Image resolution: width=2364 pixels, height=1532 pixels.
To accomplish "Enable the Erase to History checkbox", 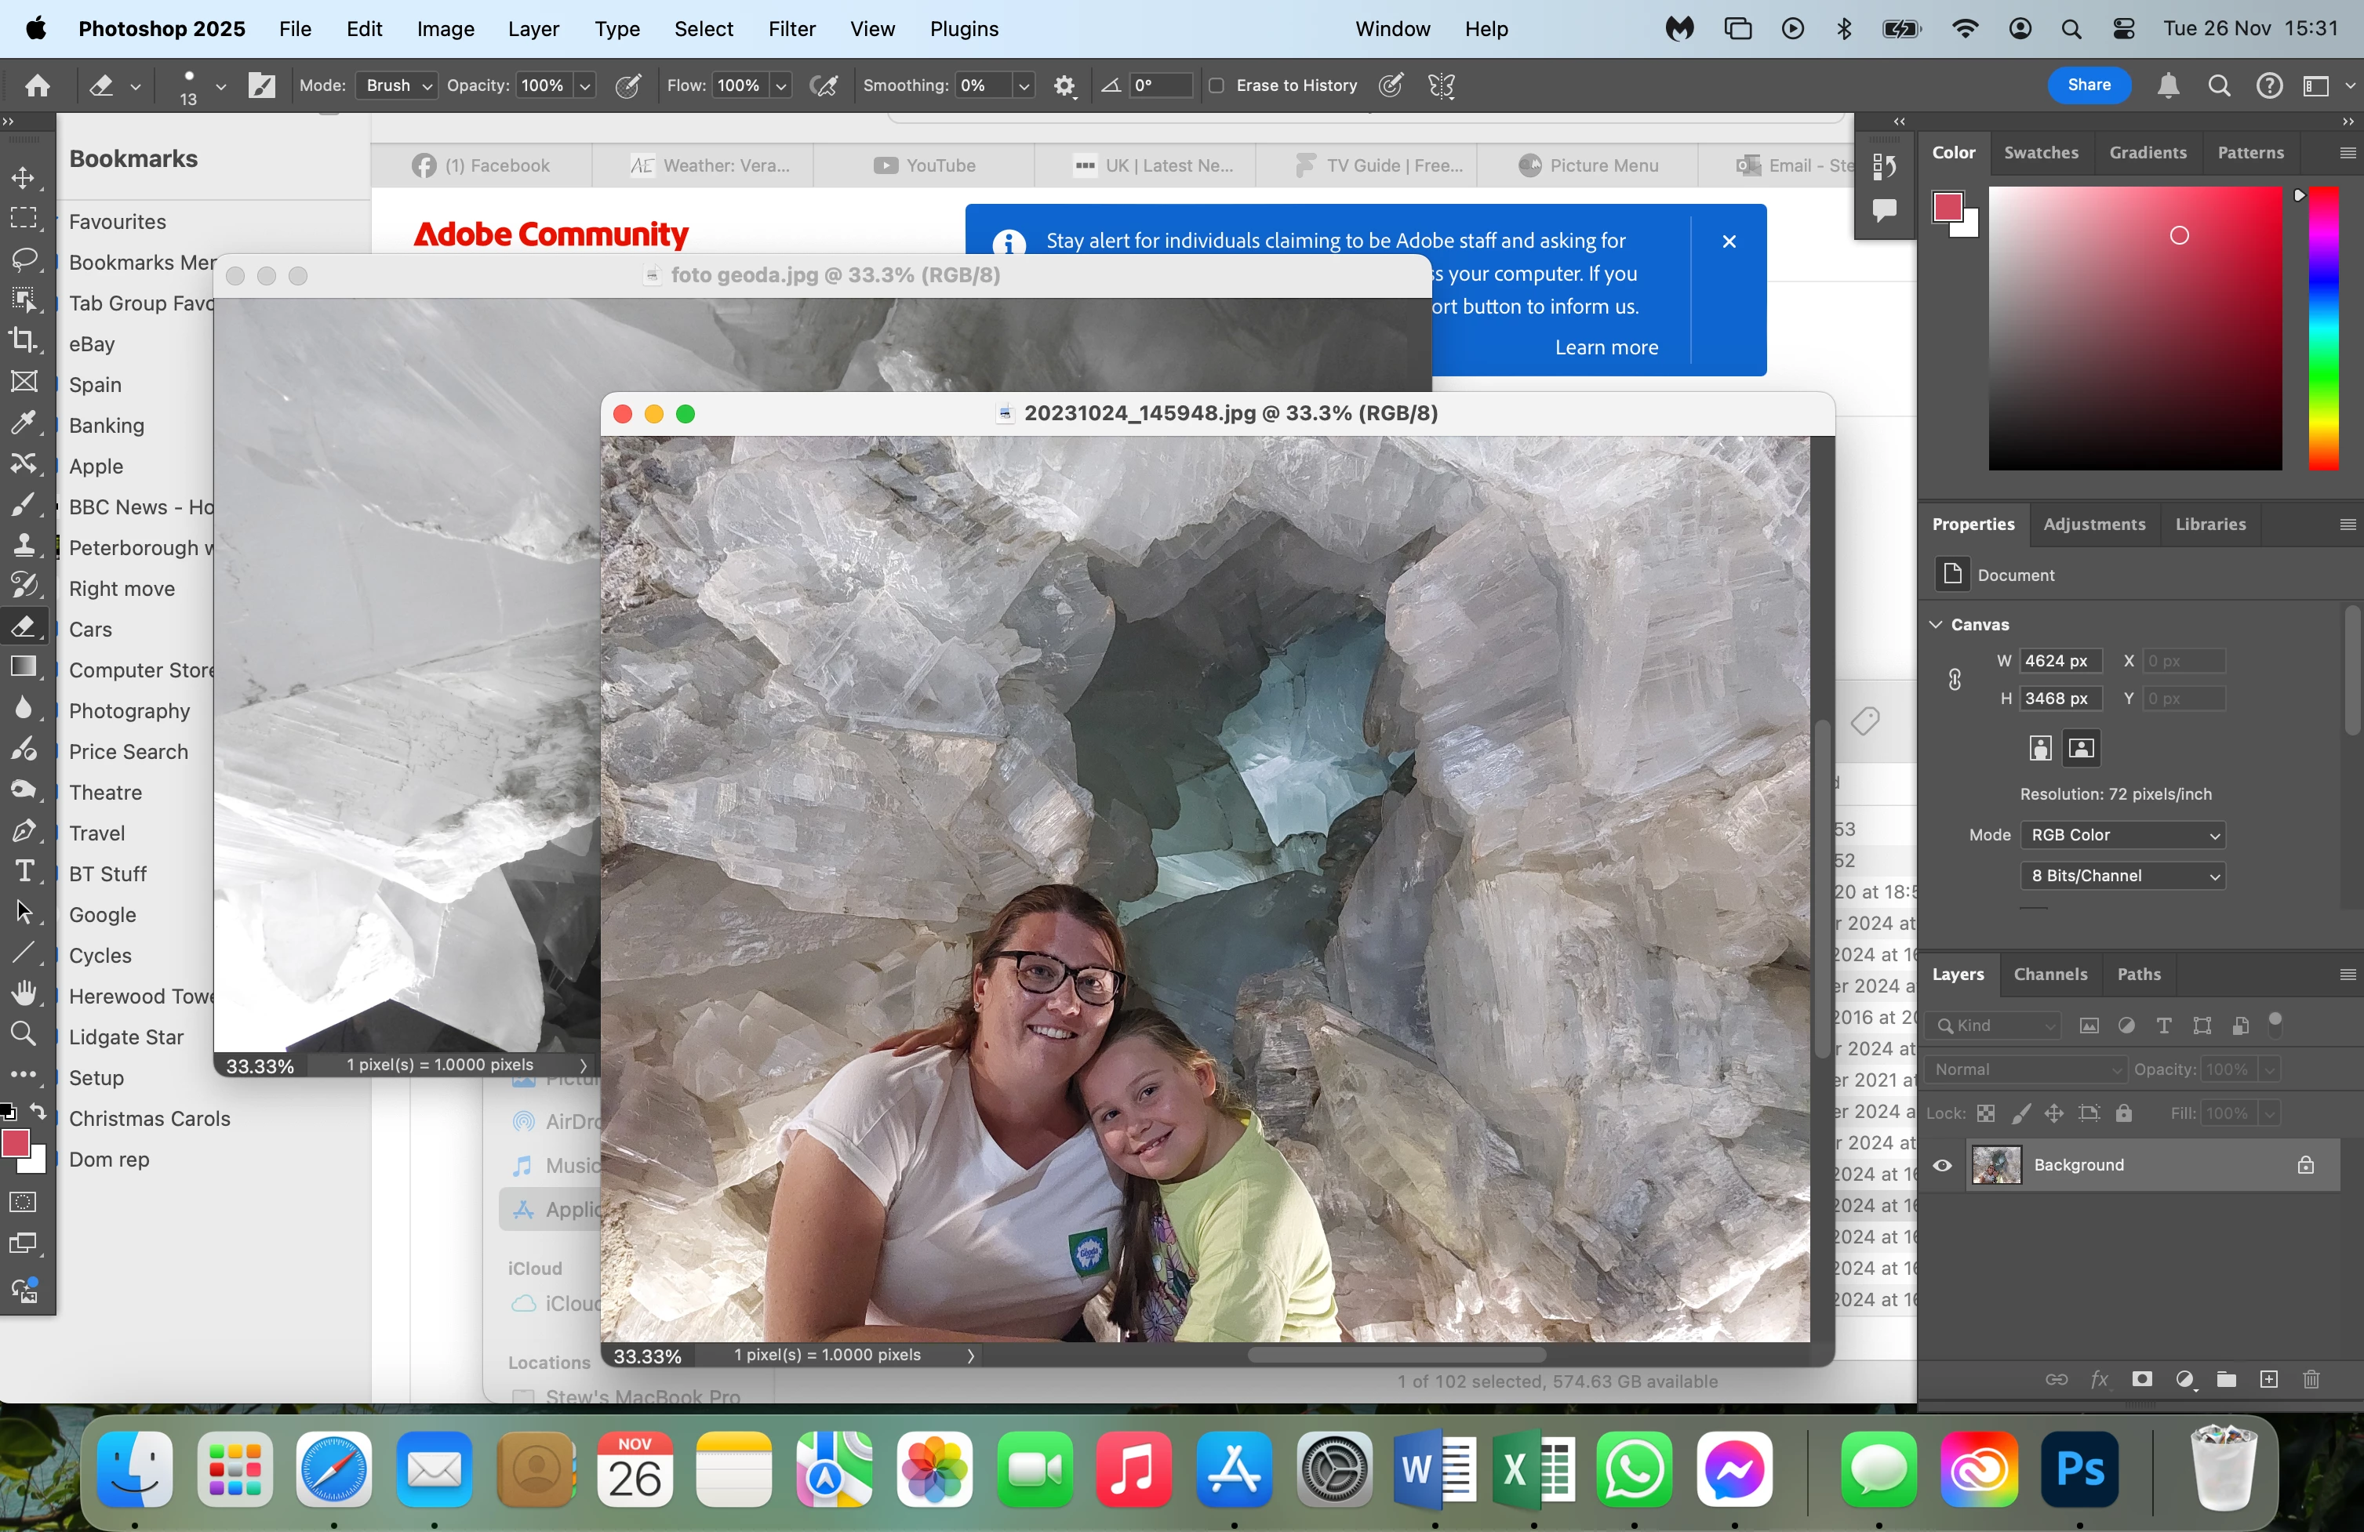I will click(x=1216, y=85).
